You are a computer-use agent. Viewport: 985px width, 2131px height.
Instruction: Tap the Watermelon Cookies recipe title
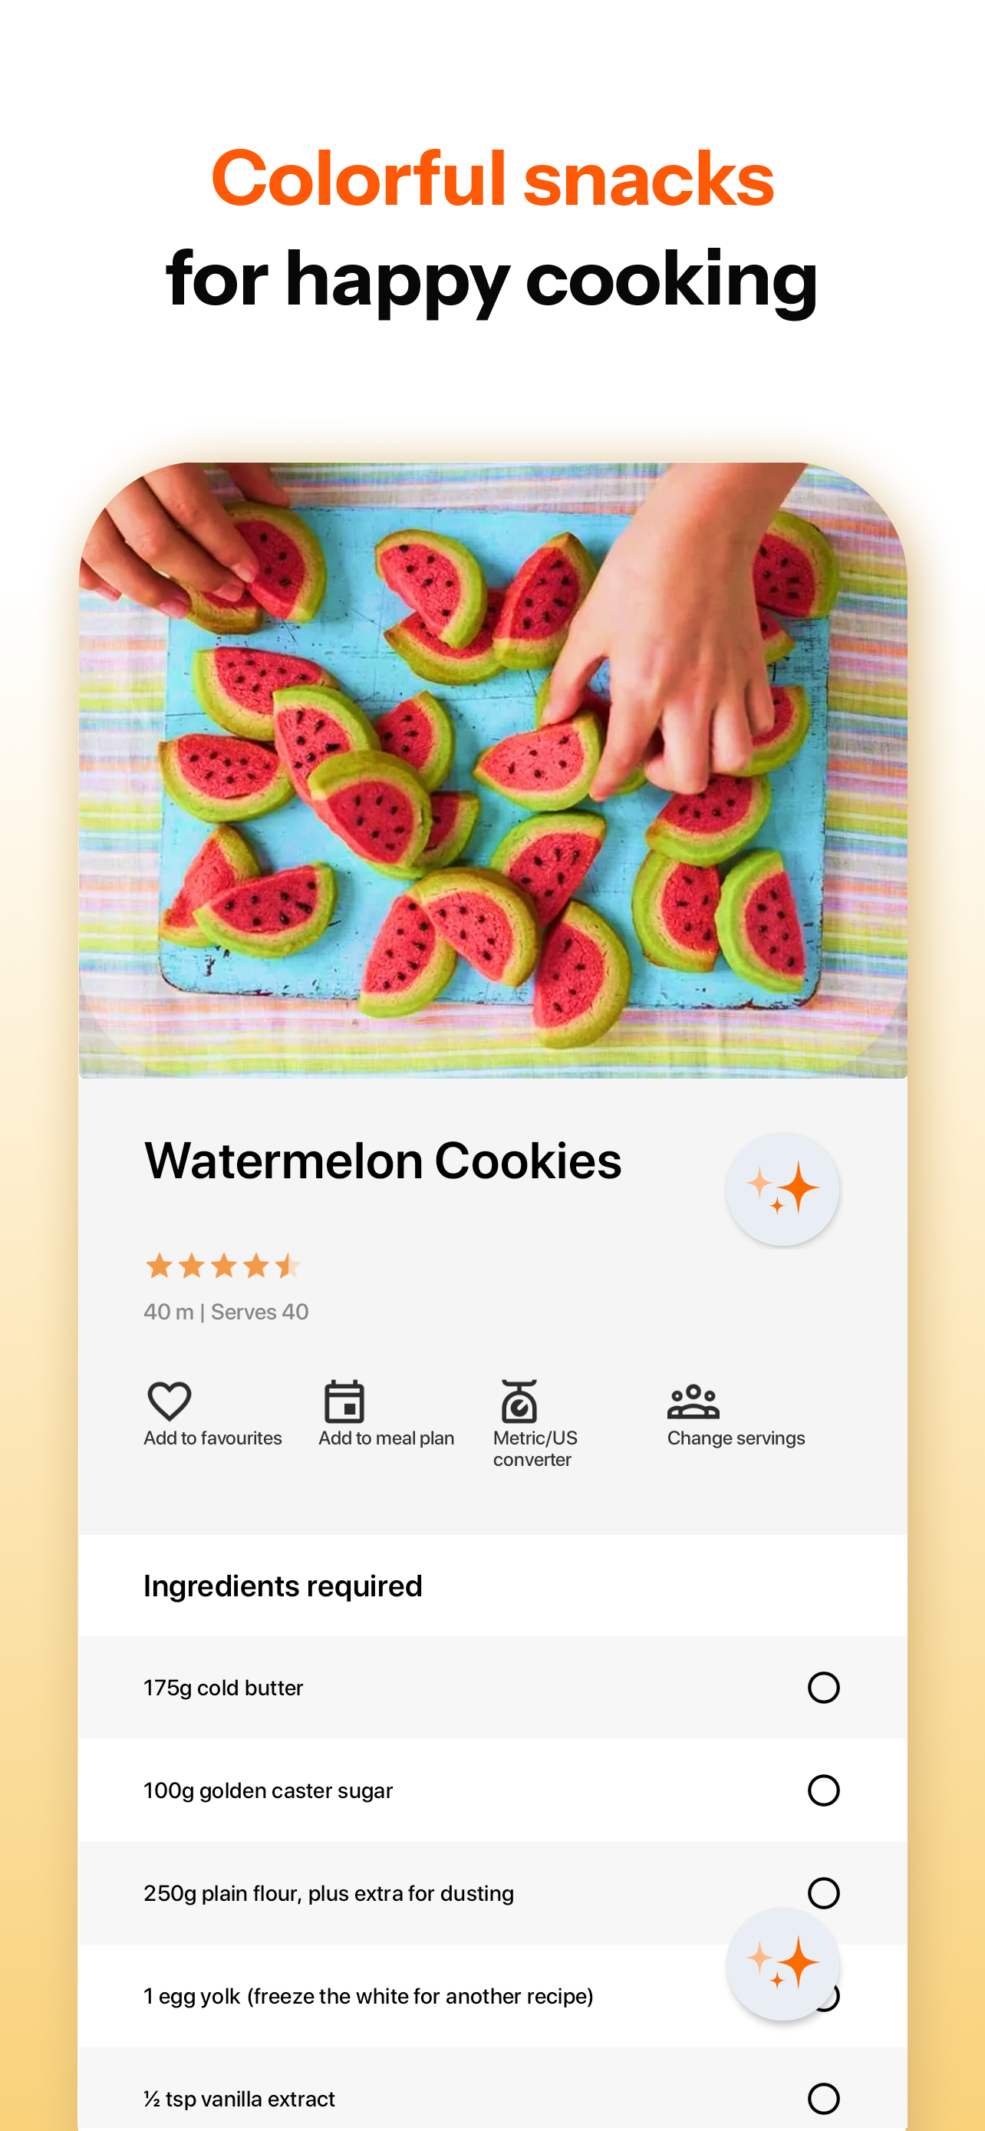(x=383, y=1160)
